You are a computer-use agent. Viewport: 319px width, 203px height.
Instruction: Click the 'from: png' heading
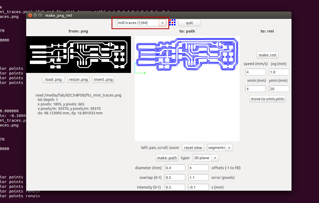[x=78, y=31]
